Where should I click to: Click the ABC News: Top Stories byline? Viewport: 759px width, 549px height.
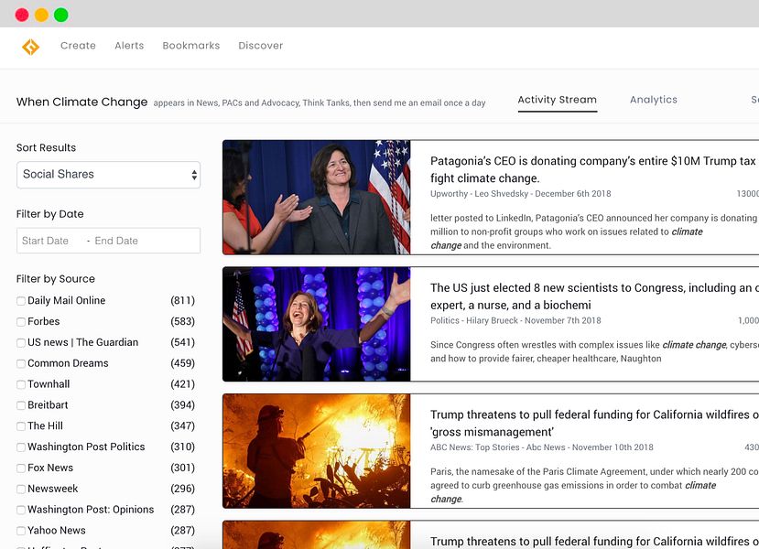point(542,447)
